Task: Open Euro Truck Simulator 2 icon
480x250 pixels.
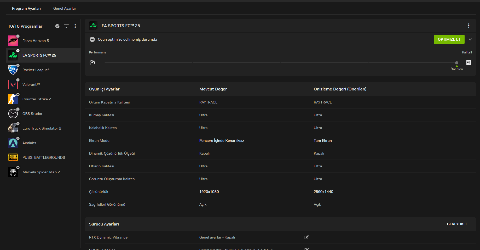Action: (x=13, y=128)
